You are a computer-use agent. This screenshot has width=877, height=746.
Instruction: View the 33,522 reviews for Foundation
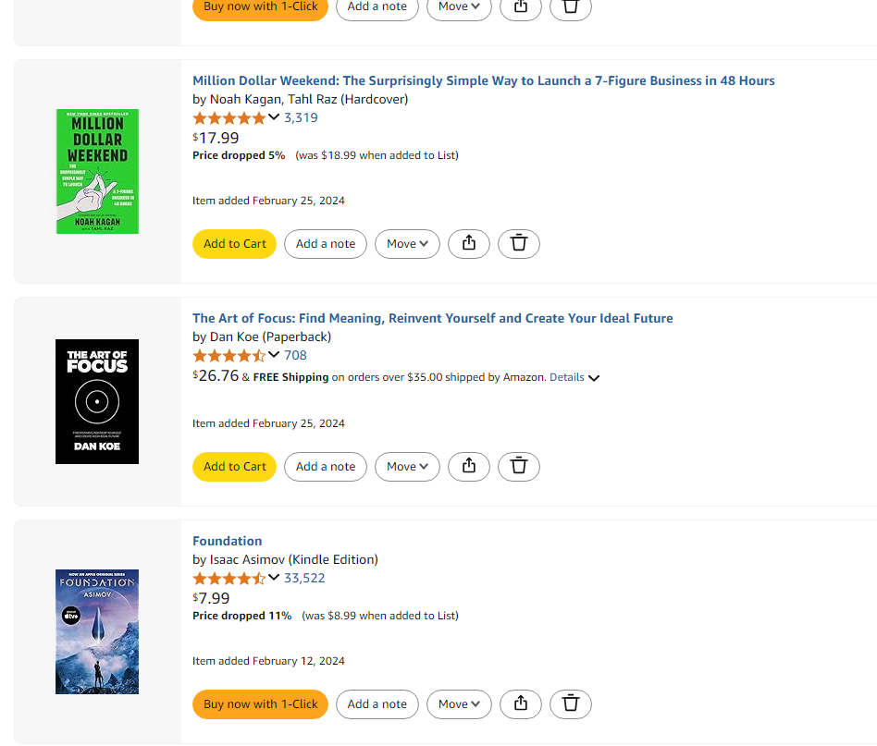pyautogui.click(x=304, y=578)
